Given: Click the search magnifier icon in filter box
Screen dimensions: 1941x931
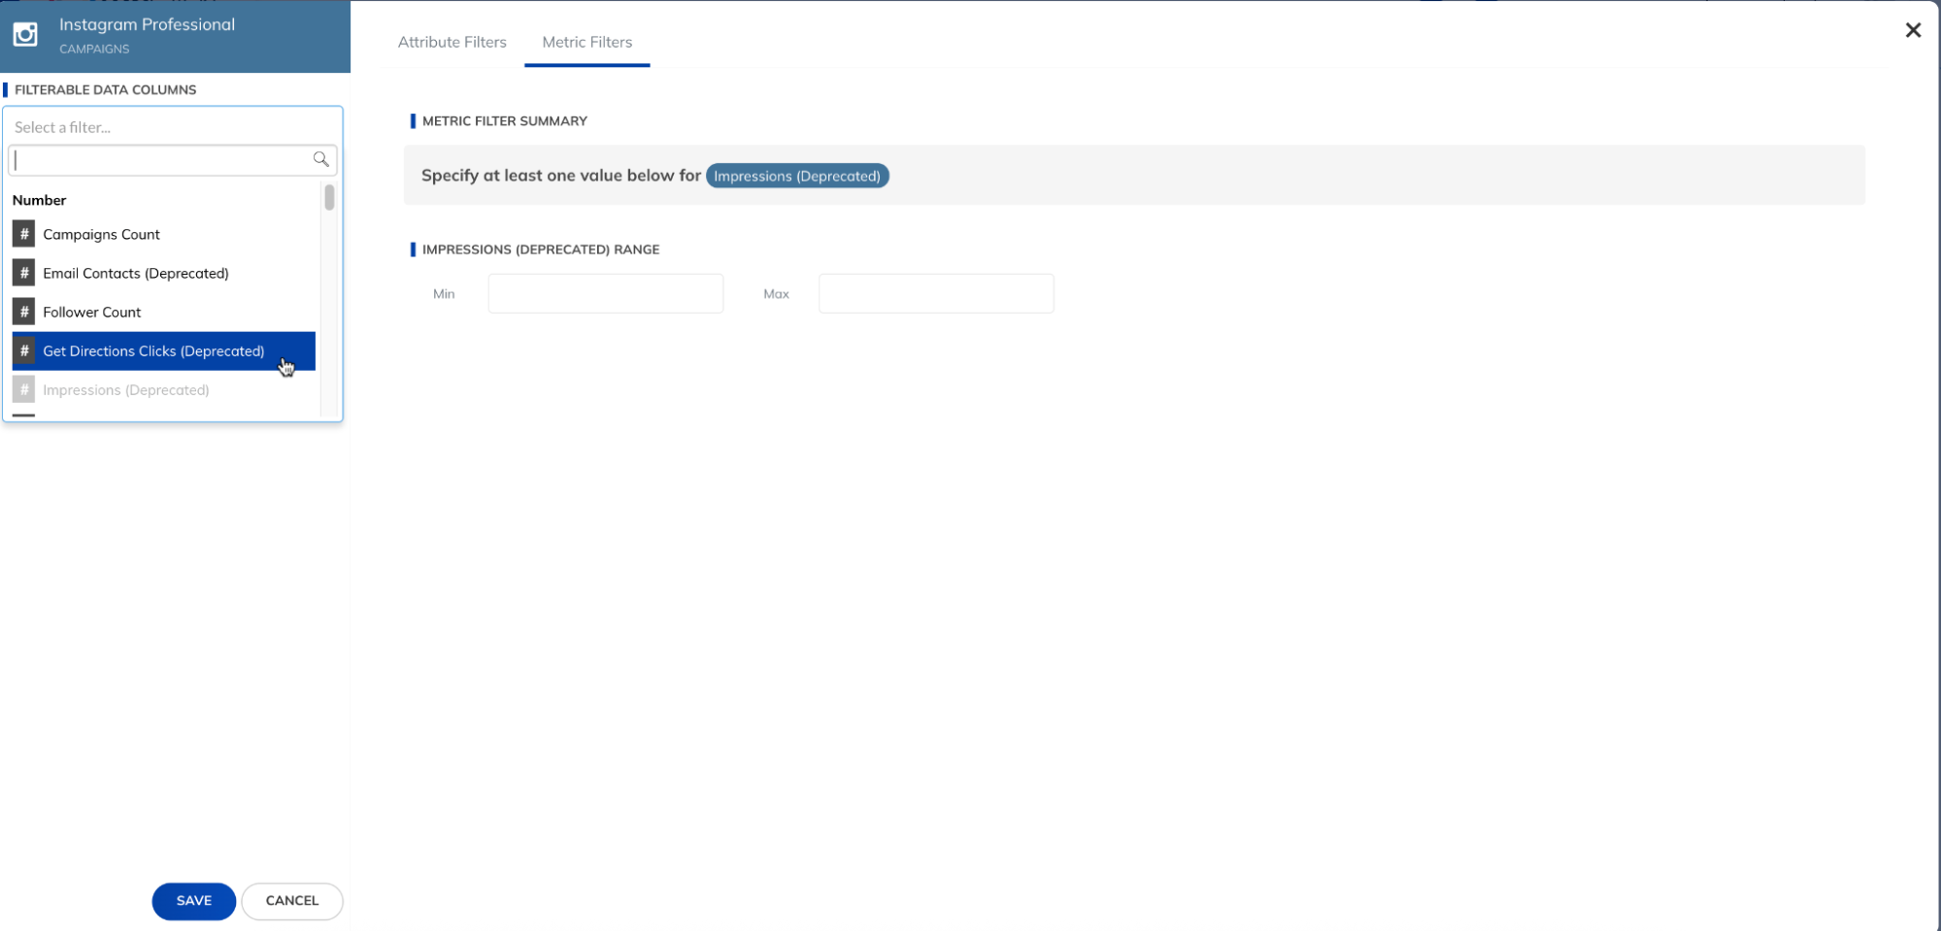Looking at the screenshot, I should point(320,159).
